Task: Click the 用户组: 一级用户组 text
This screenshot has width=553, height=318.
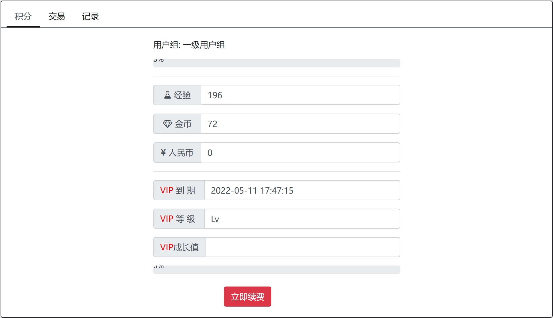Action: click(x=189, y=45)
